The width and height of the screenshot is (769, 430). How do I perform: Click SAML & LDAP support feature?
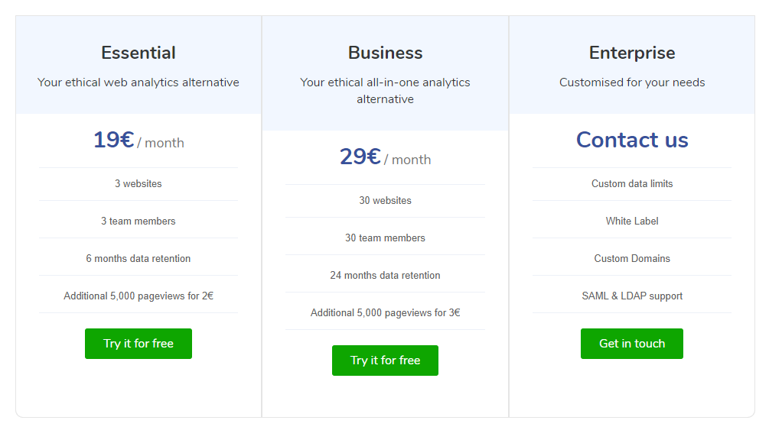pos(632,296)
